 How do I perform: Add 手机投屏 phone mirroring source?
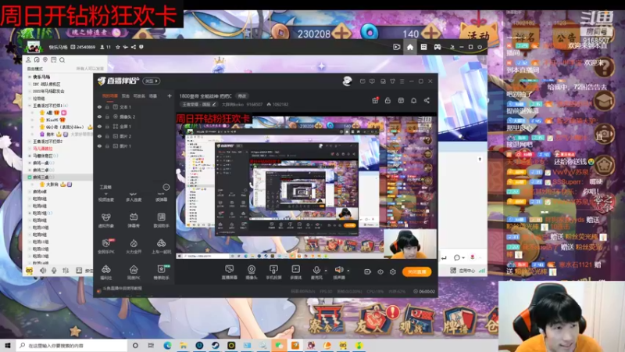coord(273,272)
